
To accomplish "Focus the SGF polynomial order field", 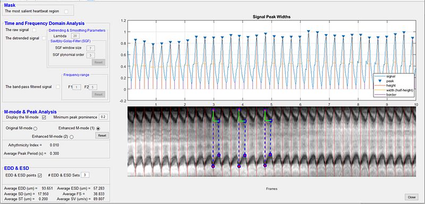I will click(90, 55).
